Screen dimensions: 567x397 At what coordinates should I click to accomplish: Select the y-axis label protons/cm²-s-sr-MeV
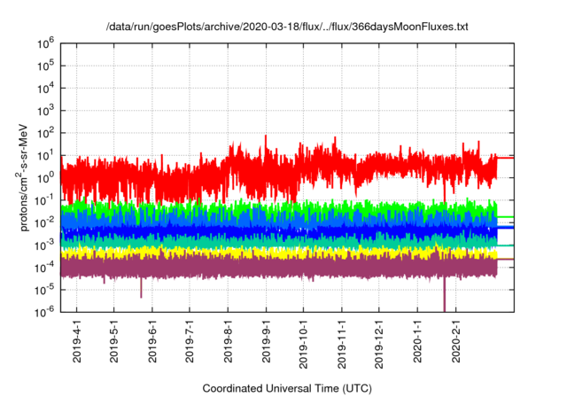pyautogui.click(x=22, y=177)
